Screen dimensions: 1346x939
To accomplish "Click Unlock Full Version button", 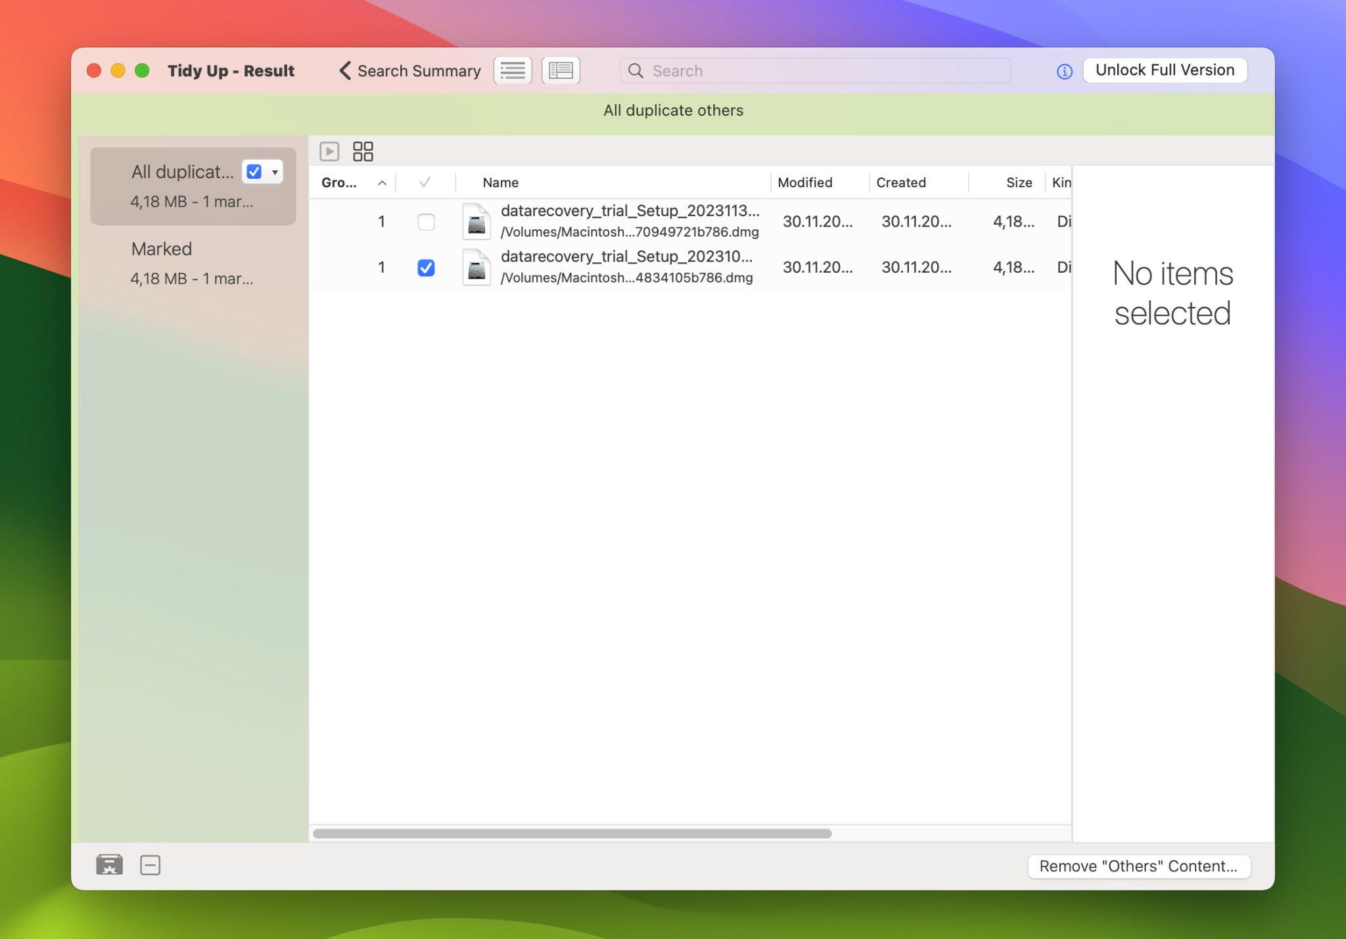I will 1165,70.
